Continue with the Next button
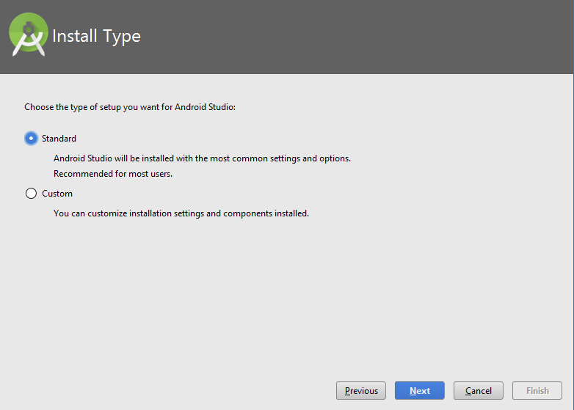574x410 pixels. (x=420, y=391)
